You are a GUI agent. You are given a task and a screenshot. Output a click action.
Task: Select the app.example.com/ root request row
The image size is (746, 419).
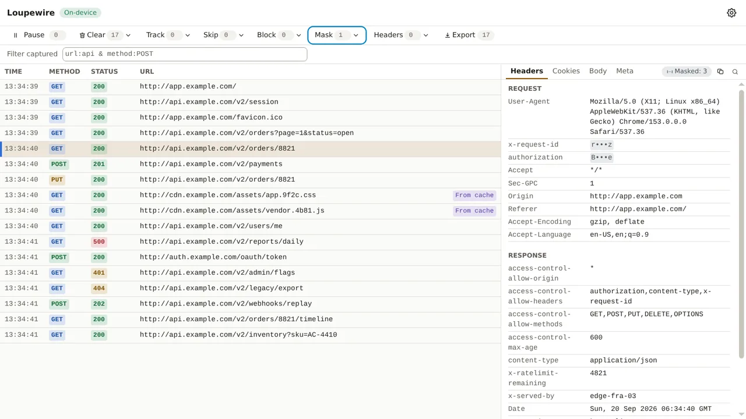point(251,87)
